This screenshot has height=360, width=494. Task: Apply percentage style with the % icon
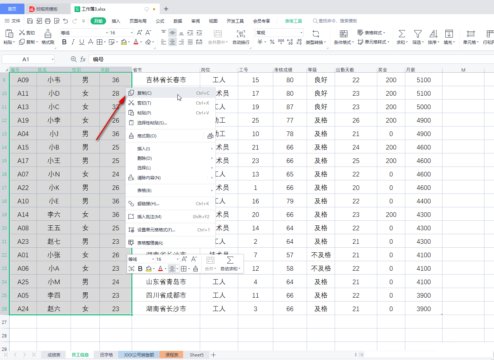[x=272, y=41]
